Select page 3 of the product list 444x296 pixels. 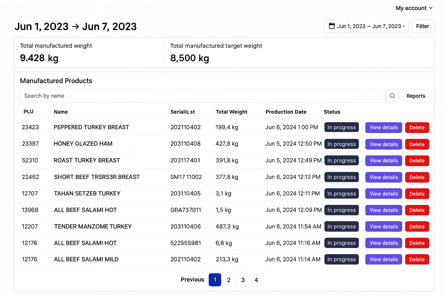243,280
